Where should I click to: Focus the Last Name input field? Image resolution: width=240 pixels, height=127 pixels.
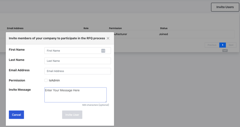(77, 61)
